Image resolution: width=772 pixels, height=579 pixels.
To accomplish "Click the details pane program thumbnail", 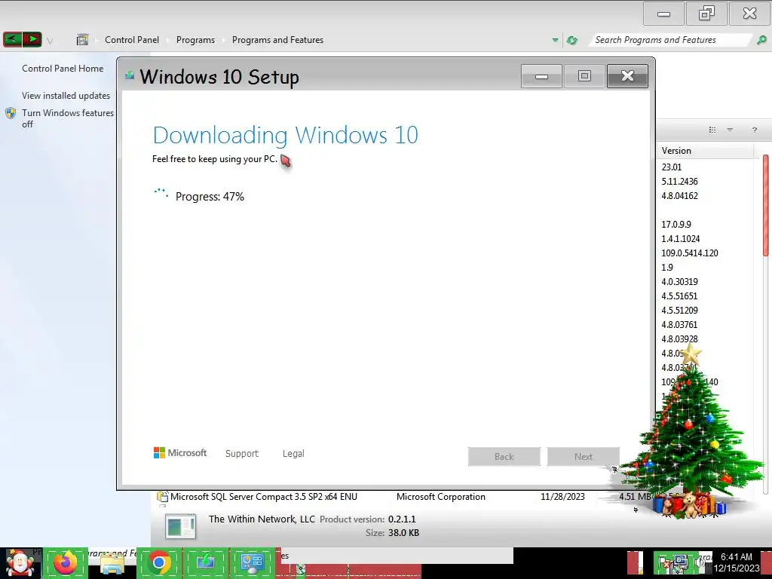I will pos(181,526).
